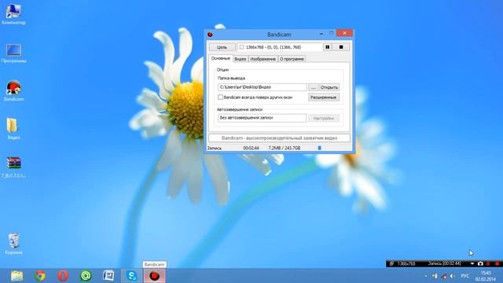Click the Bandicam red title bar icon
503x283 pixels.
coord(210,35)
